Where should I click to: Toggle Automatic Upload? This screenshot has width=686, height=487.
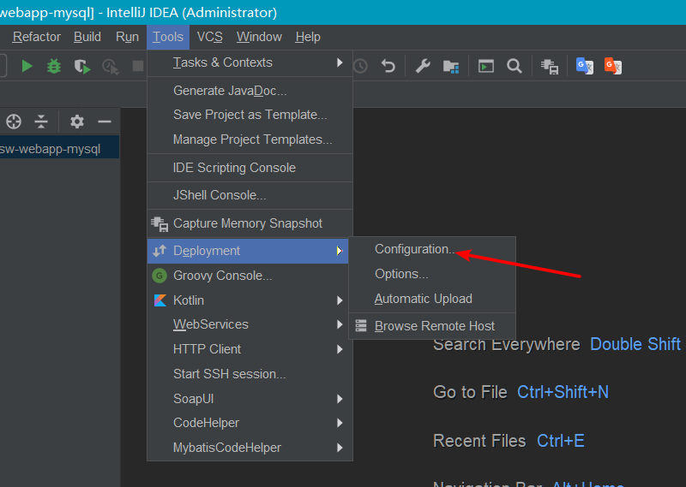(x=432, y=299)
